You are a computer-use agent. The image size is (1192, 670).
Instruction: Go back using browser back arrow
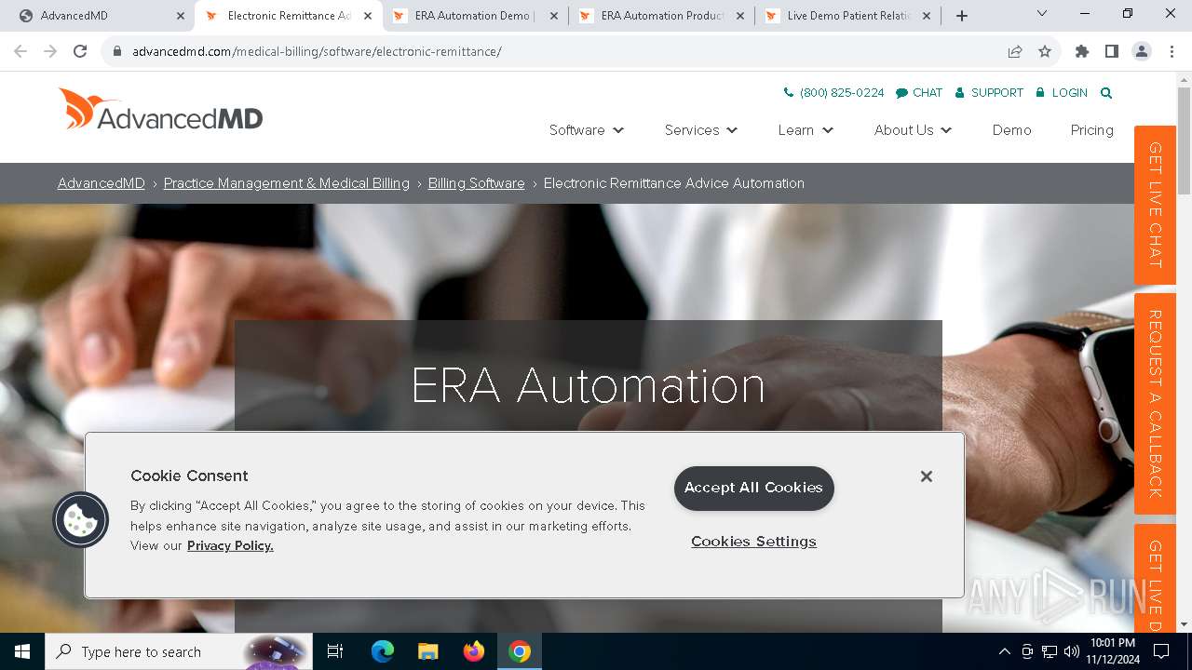20,51
